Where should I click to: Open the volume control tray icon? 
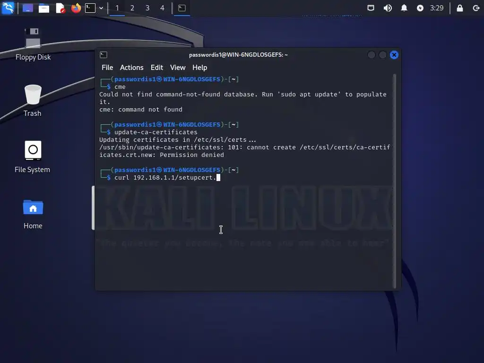click(388, 8)
